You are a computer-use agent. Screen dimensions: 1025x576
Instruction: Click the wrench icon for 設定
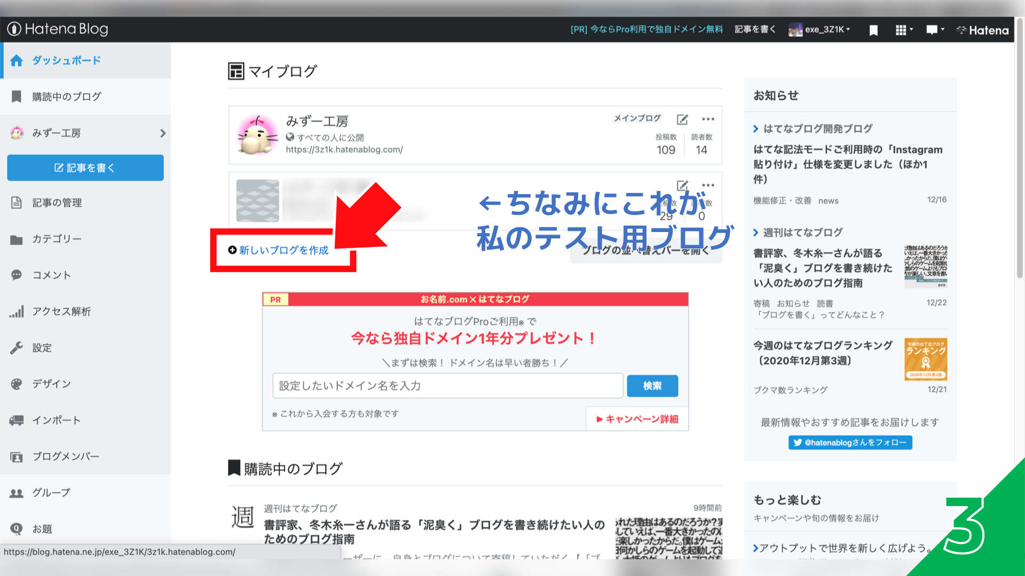pos(17,348)
